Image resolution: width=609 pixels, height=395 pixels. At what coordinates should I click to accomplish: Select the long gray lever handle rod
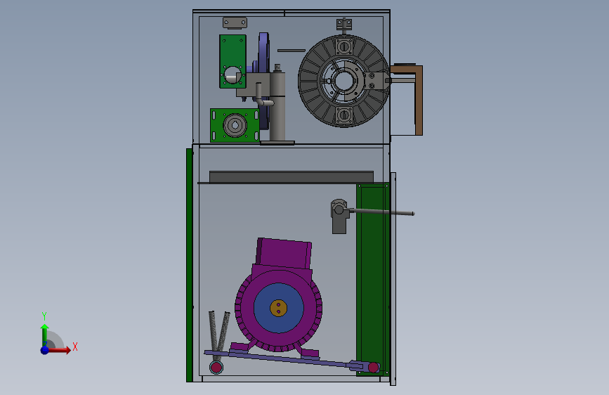[383, 212]
